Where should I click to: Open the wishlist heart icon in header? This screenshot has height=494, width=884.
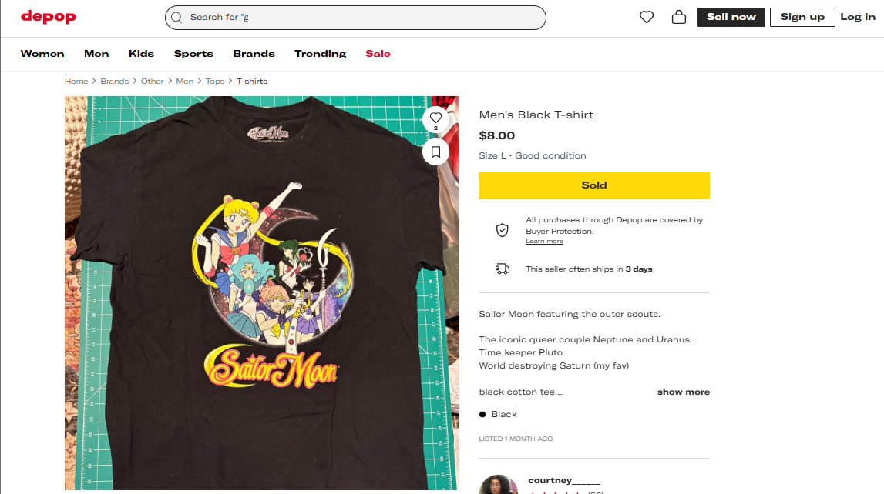click(x=647, y=17)
